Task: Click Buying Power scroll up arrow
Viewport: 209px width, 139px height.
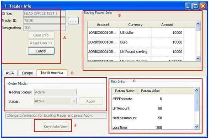Action: coord(198,24)
